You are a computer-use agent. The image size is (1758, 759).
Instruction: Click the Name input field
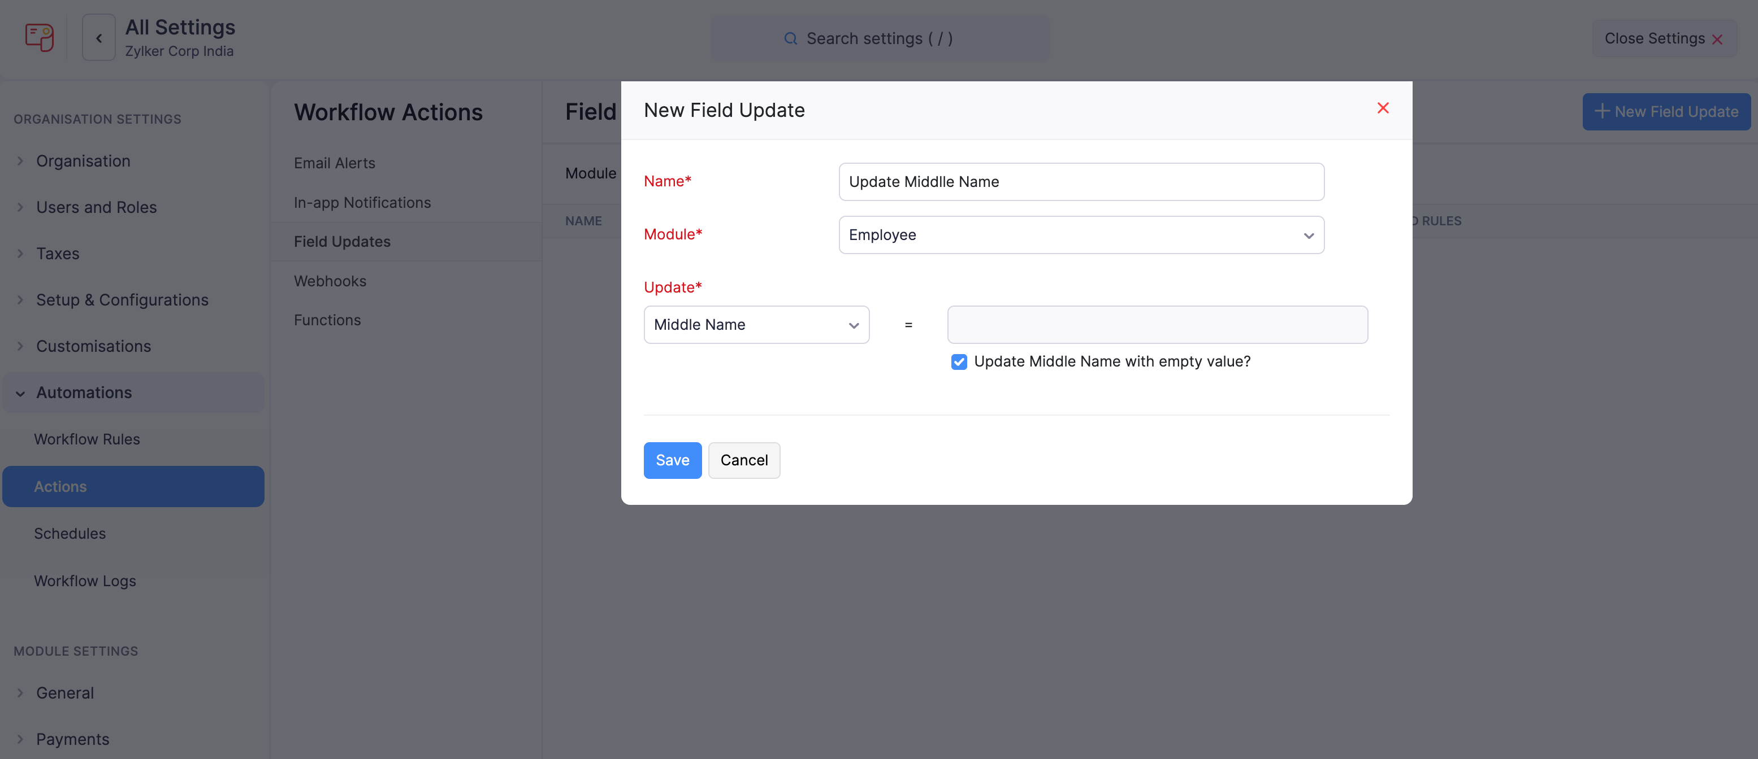1081,182
